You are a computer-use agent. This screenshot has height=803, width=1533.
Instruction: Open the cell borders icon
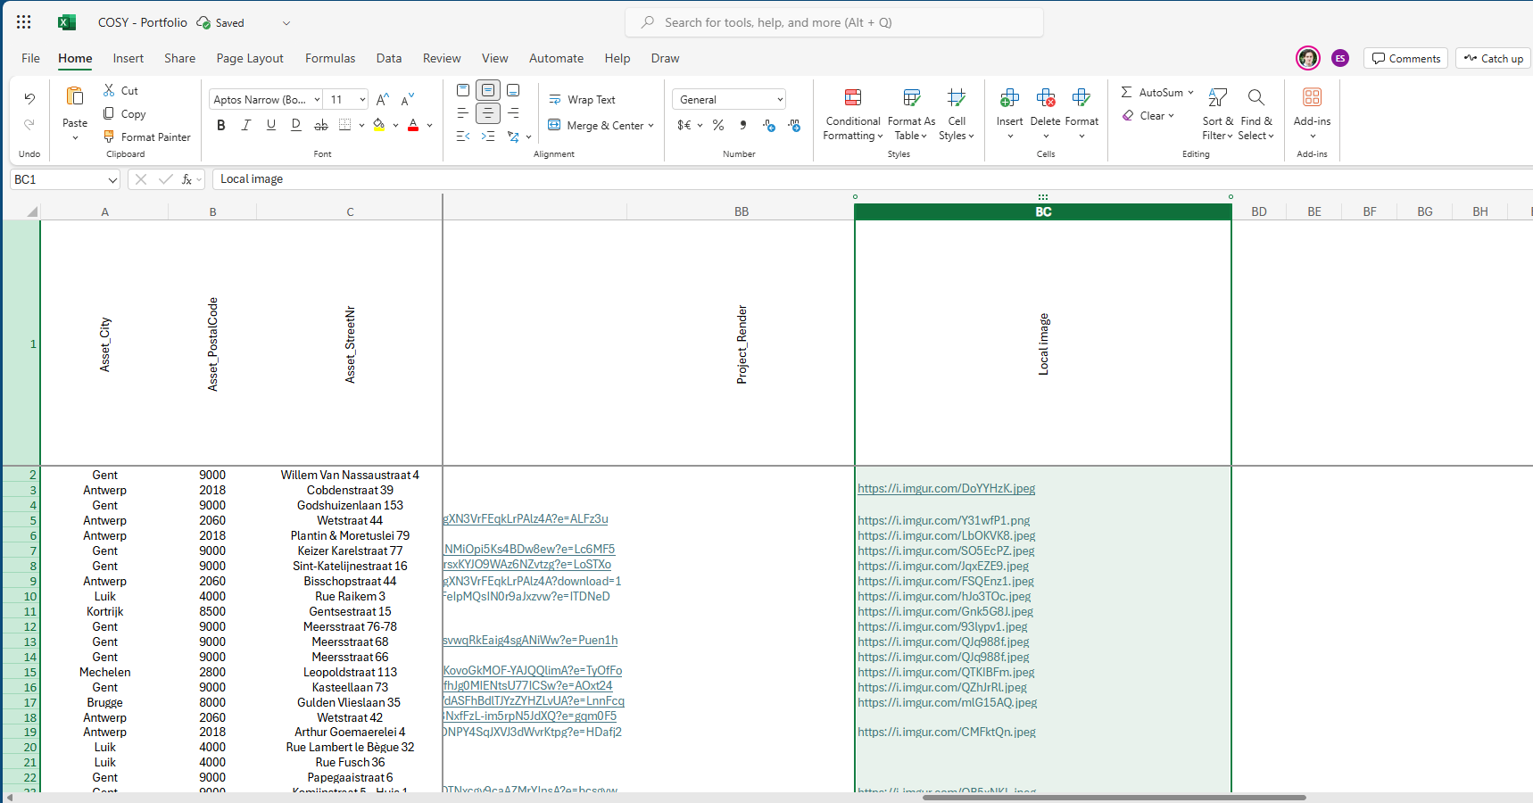345,125
